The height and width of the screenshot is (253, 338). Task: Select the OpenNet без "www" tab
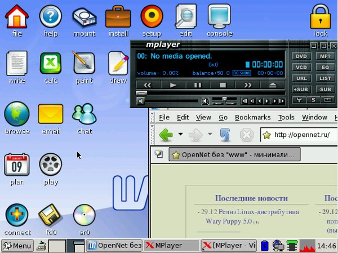[x=234, y=154]
